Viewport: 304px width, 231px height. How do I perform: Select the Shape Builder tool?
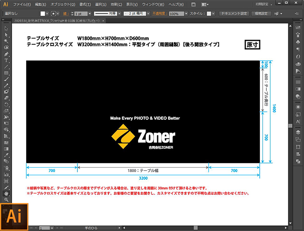coord(6,130)
